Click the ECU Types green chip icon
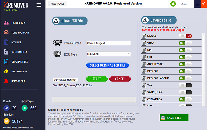 tap(25, 108)
